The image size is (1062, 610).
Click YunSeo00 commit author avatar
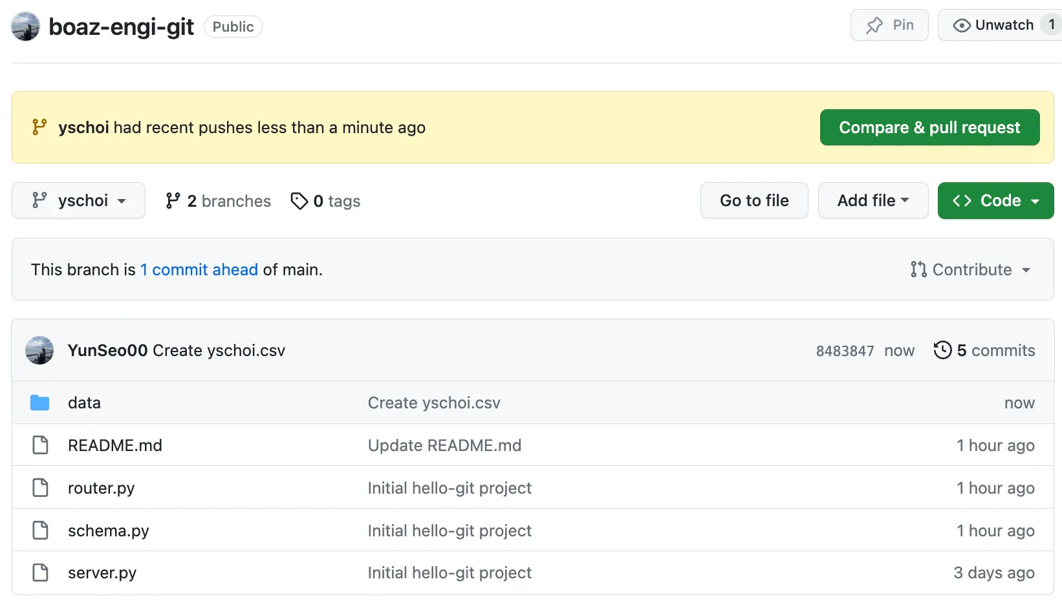(x=39, y=350)
